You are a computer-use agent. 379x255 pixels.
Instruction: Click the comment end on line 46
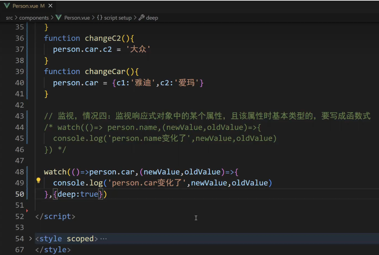pyautogui.click(x=62, y=149)
